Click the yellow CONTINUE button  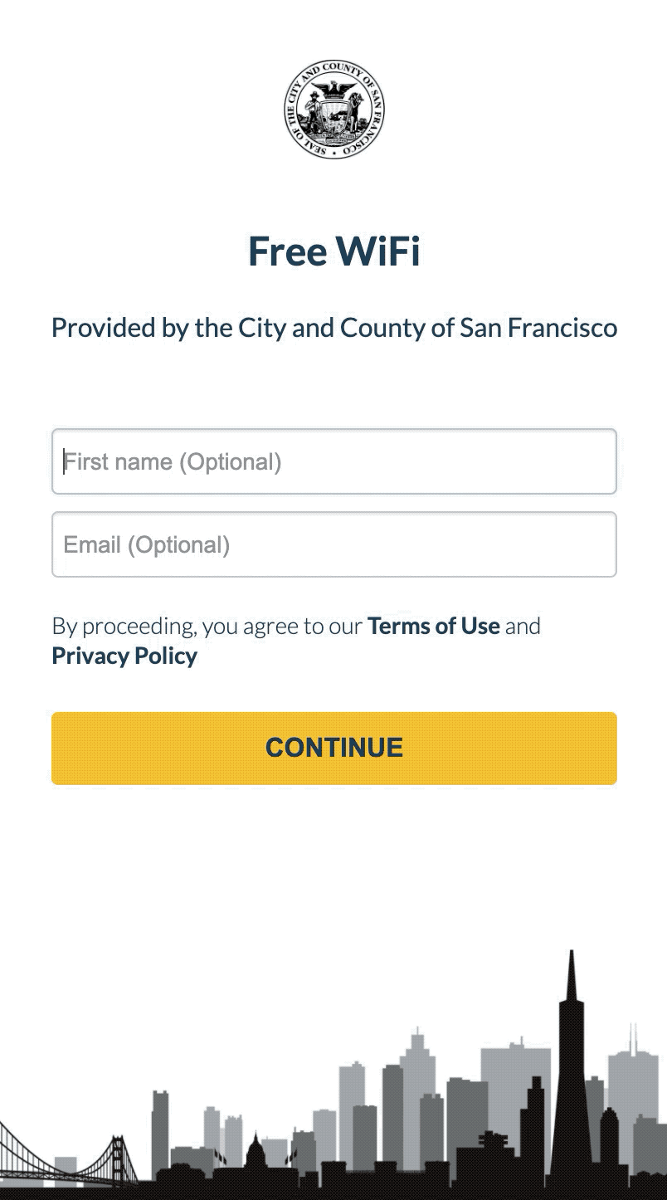(x=334, y=748)
